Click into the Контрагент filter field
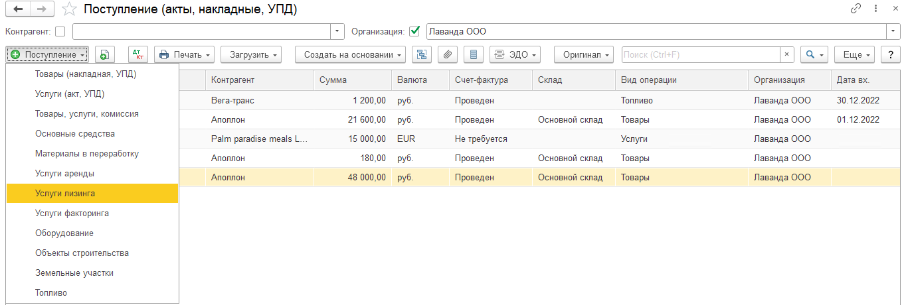The width and height of the screenshot is (906, 305). 202,31
